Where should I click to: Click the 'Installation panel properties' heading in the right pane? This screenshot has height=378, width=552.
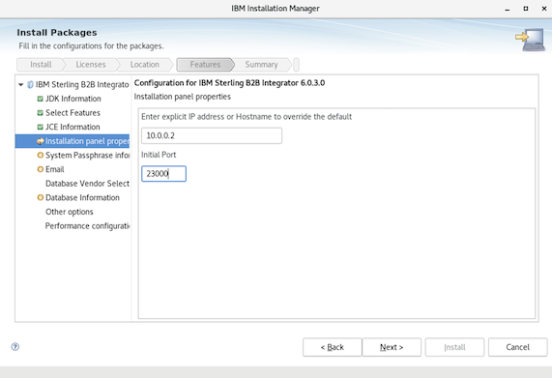183,97
